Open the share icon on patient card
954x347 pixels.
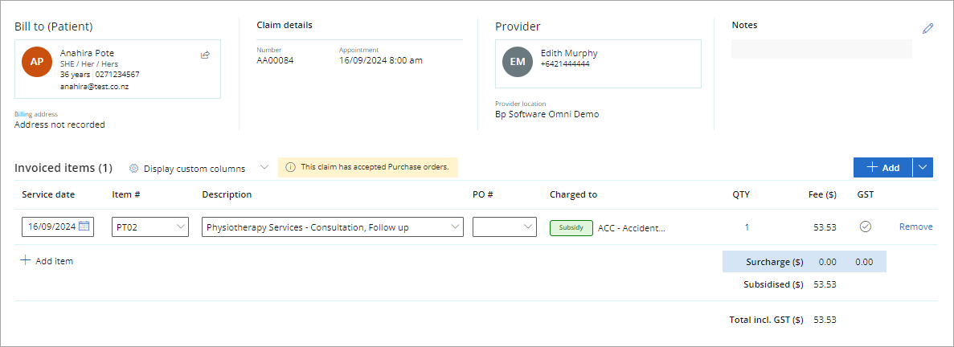(205, 55)
